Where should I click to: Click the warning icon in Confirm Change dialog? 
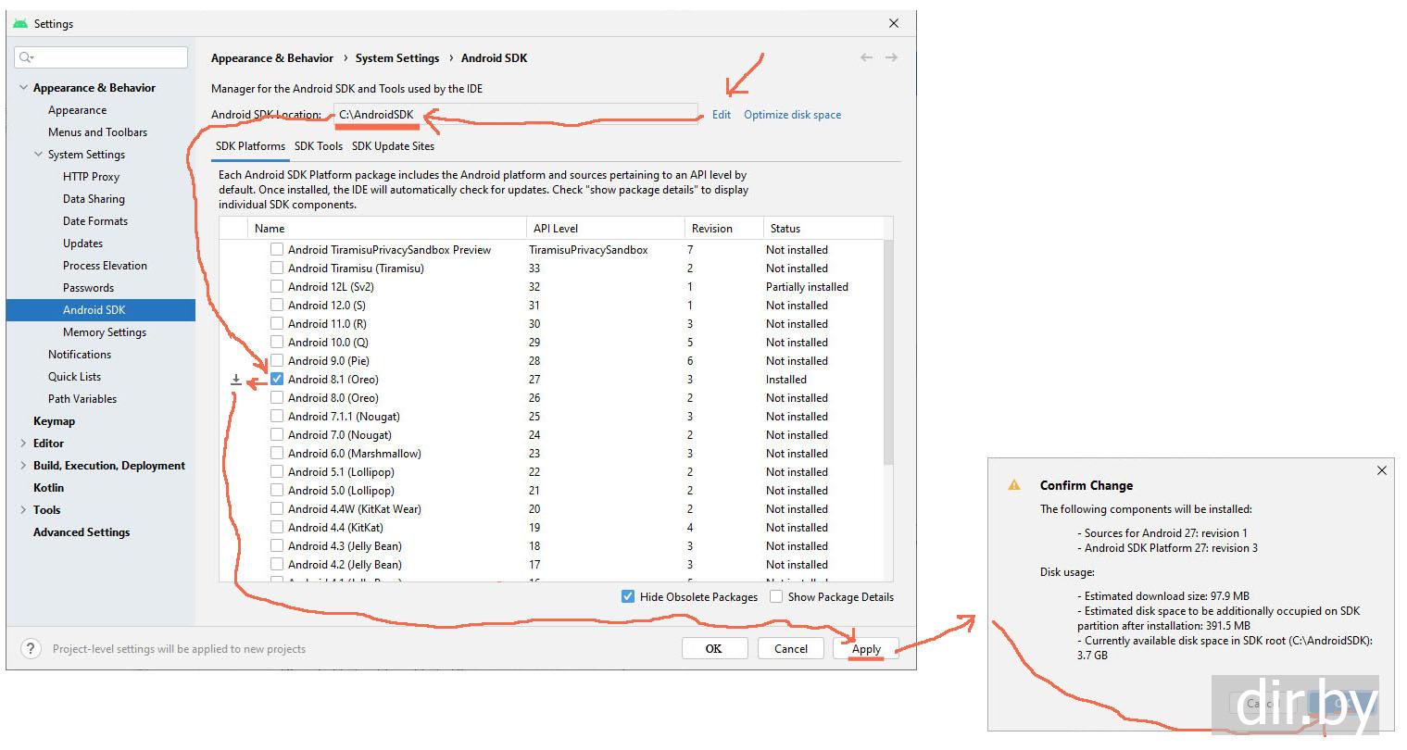[1014, 485]
